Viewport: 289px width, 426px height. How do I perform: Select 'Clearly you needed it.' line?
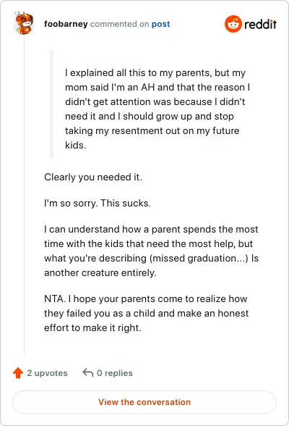click(93, 177)
